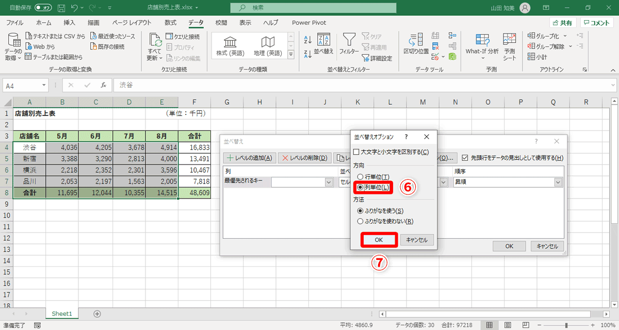619x330 pixels.
Task: Click the 詳細設定 filter icon
Action: tap(377, 57)
